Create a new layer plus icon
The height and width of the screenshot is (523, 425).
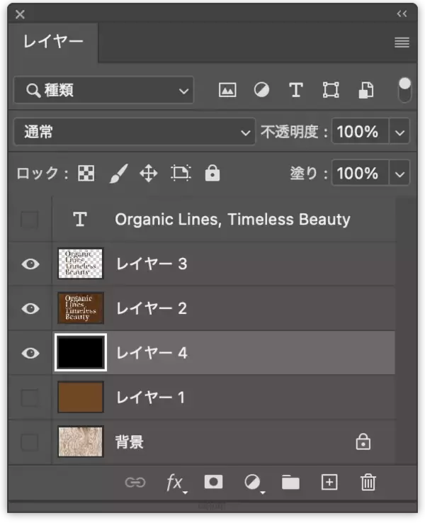tap(329, 483)
